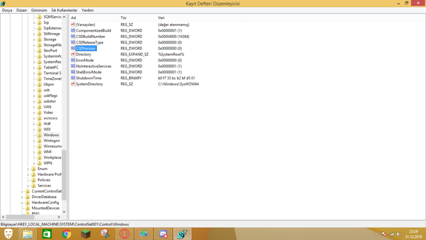Expand the CurrentControlSet tree node
The height and width of the screenshot is (240, 426).
coord(22,192)
